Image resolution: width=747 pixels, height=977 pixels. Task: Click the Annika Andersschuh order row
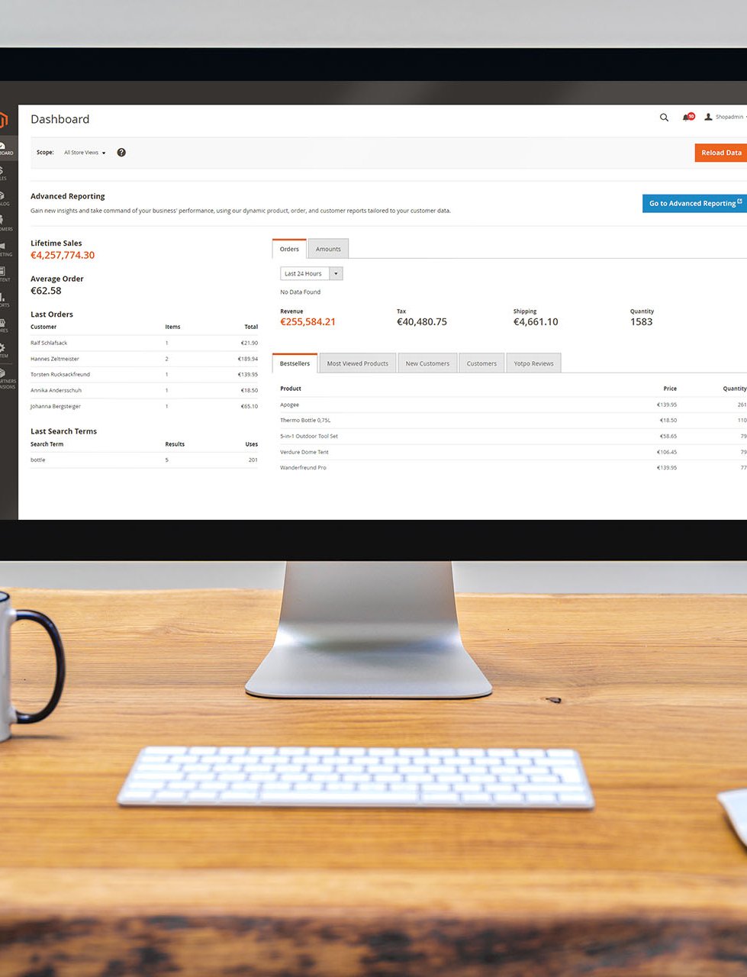(x=144, y=390)
